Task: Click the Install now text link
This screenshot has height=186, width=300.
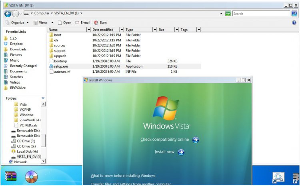Action: (x=164, y=152)
